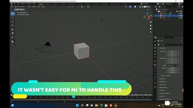Click the viewport zoom magnifier icon
The height and width of the screenshot is (108, 193).
pos(150,22)
